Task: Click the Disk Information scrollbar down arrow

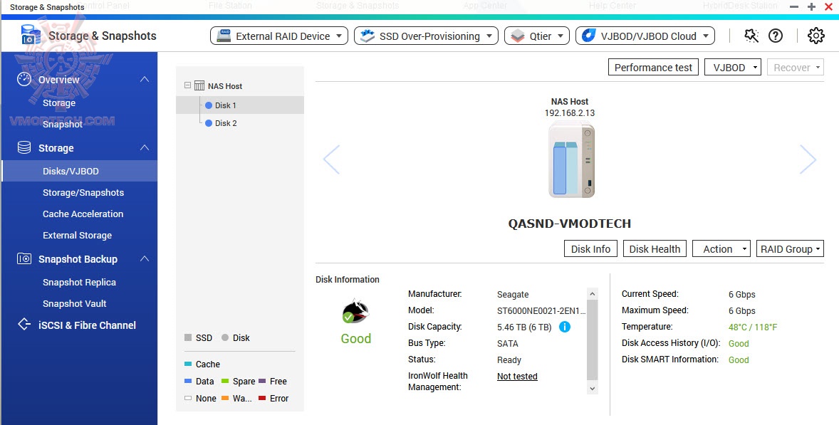Action: pos(593,389)
